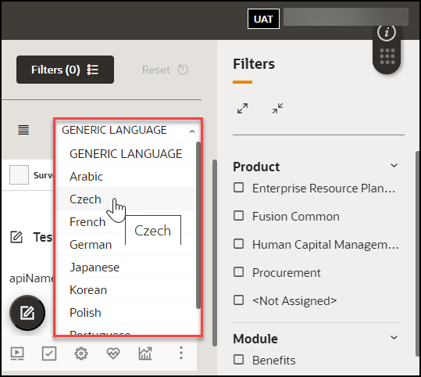Click the language list scrollbar
The height and width of the screenshot is (377, 421).
[198, 225]
